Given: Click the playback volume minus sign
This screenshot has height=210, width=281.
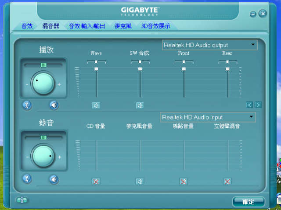Looking at the screenshot, I should click(27, 84).
